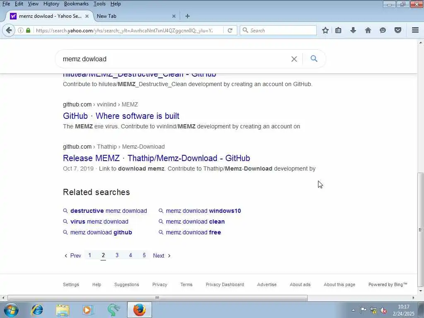Click the horizontal scrollbar thumb
Viewport: 424px width, 318px height.
coord(157,298)
